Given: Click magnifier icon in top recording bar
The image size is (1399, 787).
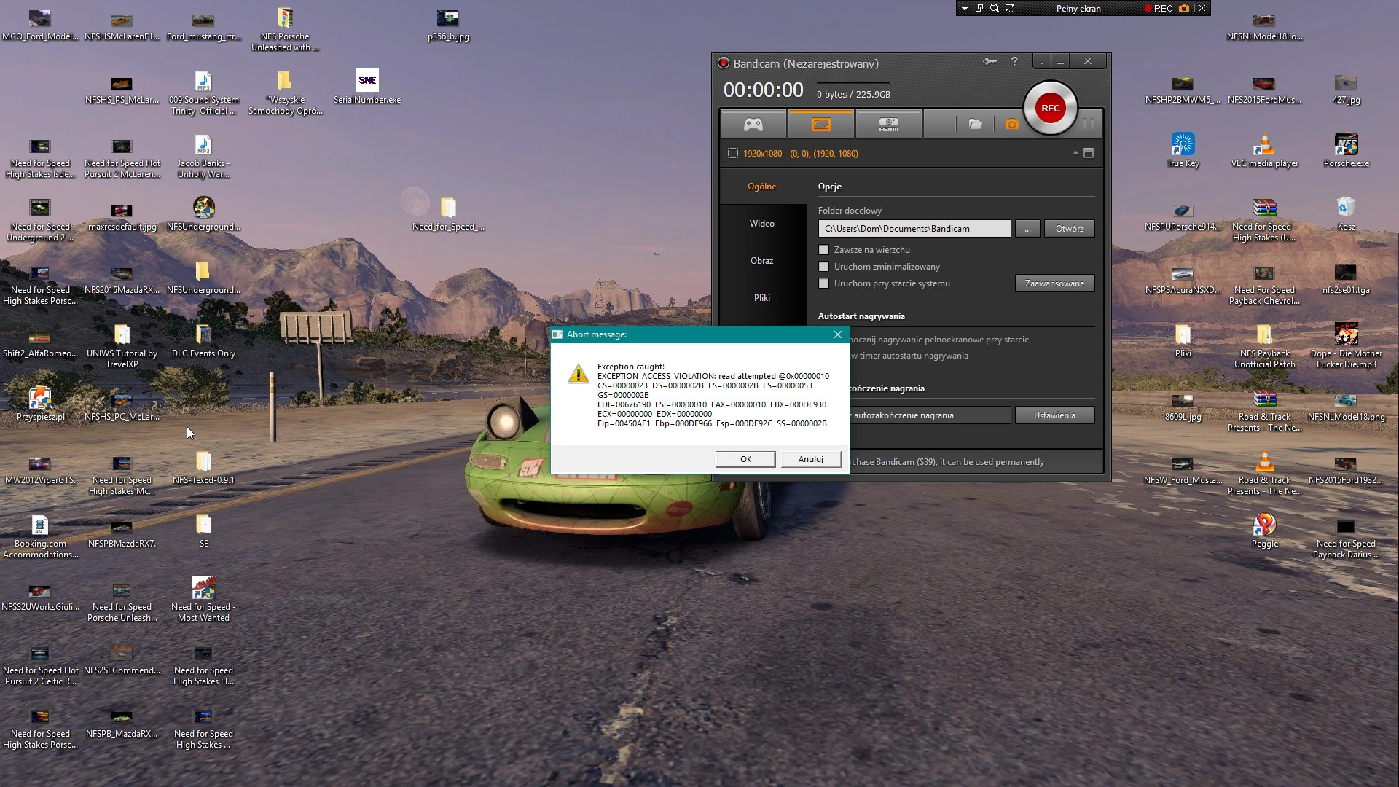Looking at the screenshot, I should tap(995, 9).
